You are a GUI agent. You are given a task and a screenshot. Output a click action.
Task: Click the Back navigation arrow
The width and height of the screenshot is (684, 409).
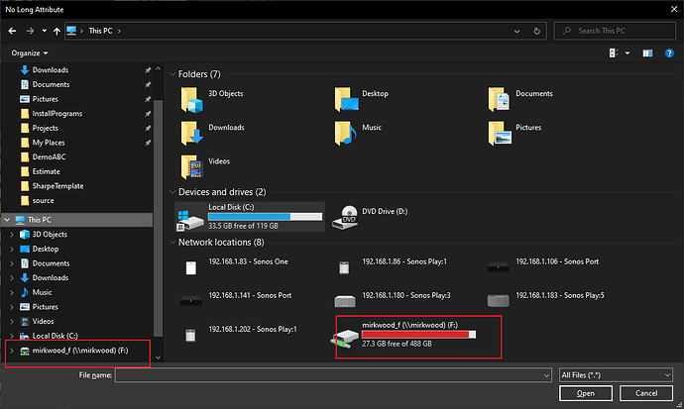click(x=13, y=31)
